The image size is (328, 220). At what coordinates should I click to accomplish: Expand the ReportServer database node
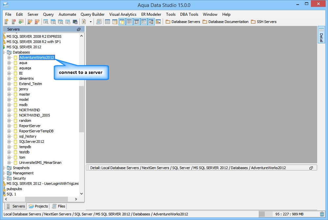[x=9, y=126]
